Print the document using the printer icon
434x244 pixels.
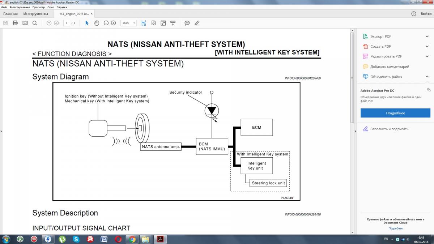(15, 23)
